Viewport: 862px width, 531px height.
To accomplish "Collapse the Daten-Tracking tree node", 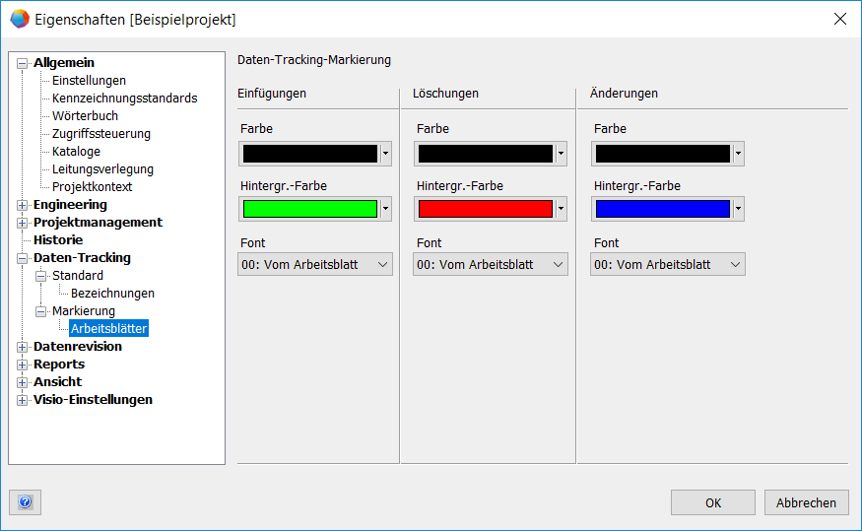I will click(23, 258).
